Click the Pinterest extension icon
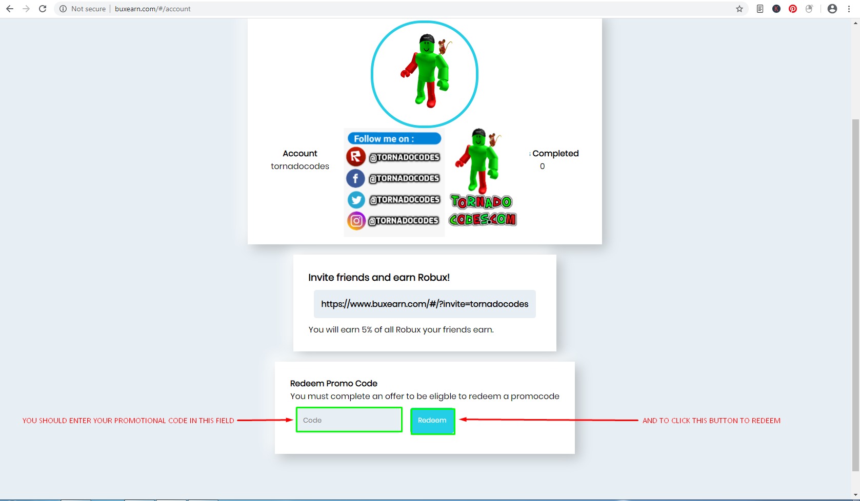The height and width of the screenshot is (501, 860). (x=793, y=9)
